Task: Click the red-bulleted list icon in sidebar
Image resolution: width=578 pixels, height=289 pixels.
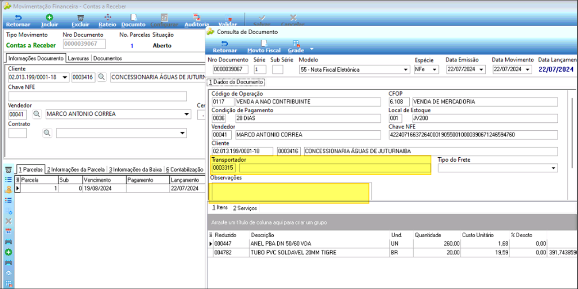Action: (x=8, y=200)
